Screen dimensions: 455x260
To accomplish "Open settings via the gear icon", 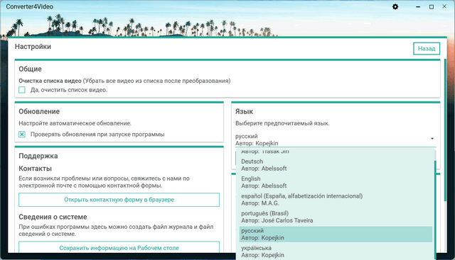I will coord(395,6).
